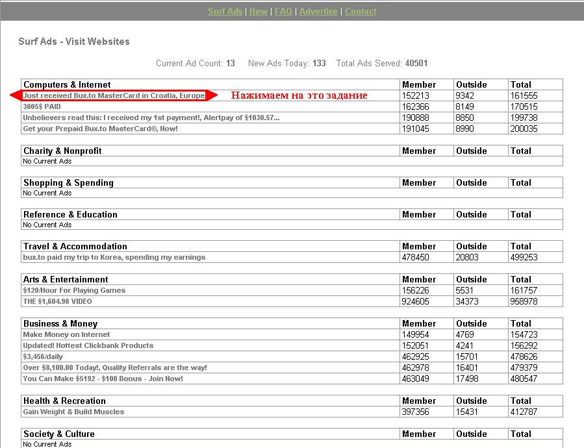The width and height of the screenshot is (584, 448).
Task: Click the 'Surf Ads - Visit Websites' page title
Action: (x=74, y=42)
